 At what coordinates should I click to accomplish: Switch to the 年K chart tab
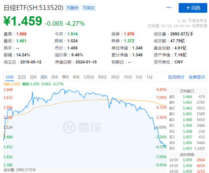(76, 77)
